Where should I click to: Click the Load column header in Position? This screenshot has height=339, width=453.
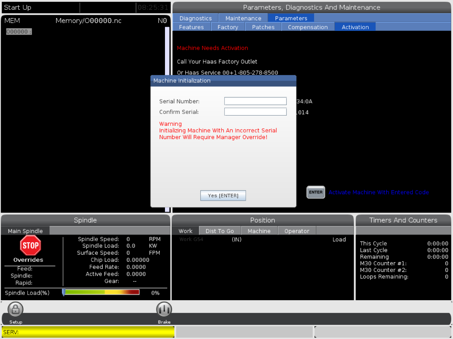339,239
